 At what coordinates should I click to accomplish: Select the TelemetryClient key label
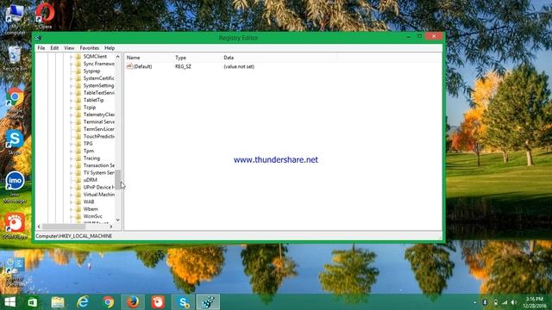click(99, 115)
